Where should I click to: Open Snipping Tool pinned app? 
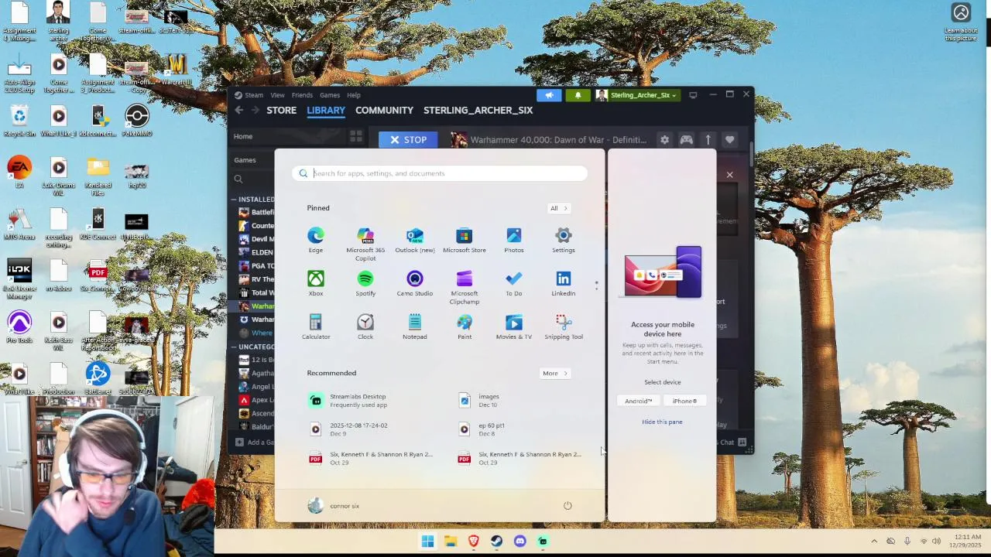tap(564, 326)
